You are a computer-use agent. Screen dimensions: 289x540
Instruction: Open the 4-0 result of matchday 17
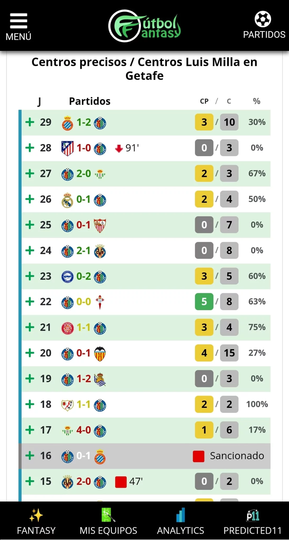[84, 430]
